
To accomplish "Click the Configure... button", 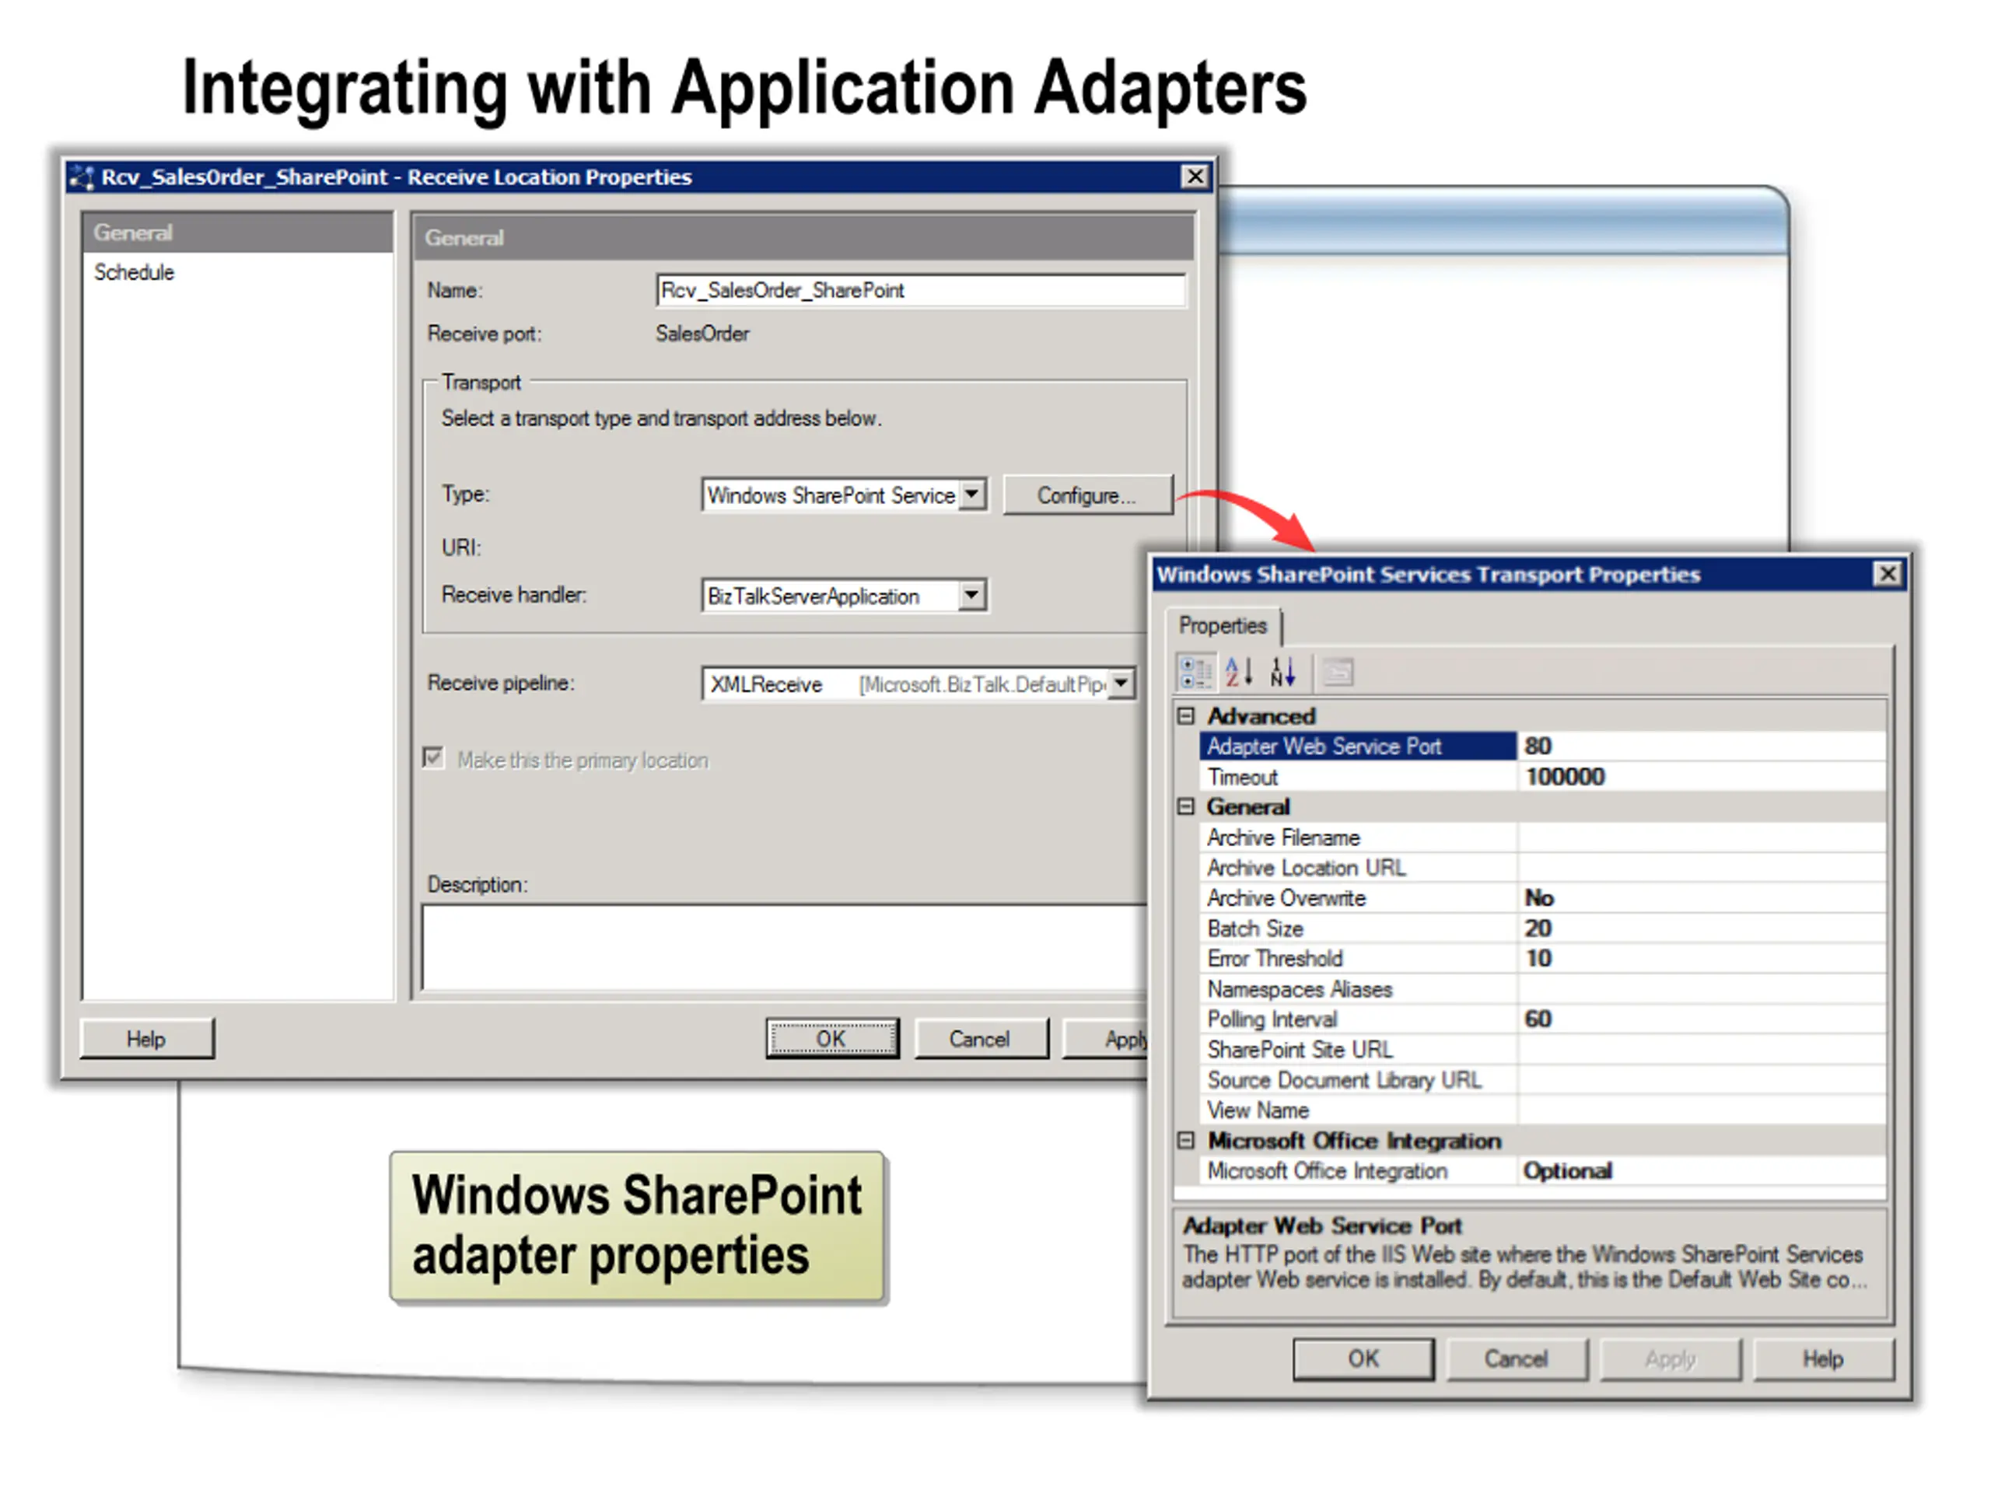I will (x=1087, y=496).
